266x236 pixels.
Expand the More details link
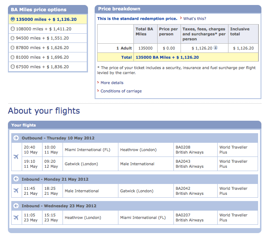[112, 82]
